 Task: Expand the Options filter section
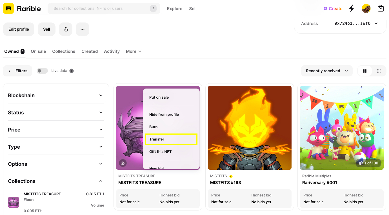(x=56, y=164)
